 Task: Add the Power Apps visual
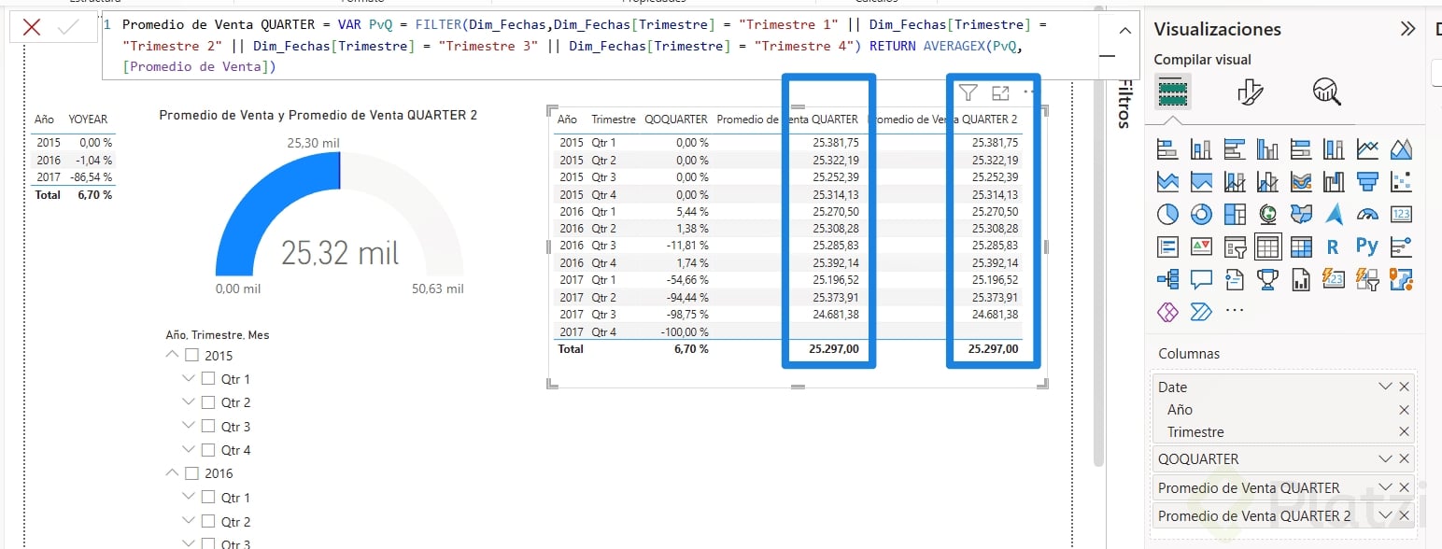[x=1167, y=312]
